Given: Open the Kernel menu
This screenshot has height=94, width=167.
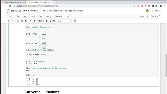Looking at the screenshot, I should pyautogui.click(x=49, y=16).
